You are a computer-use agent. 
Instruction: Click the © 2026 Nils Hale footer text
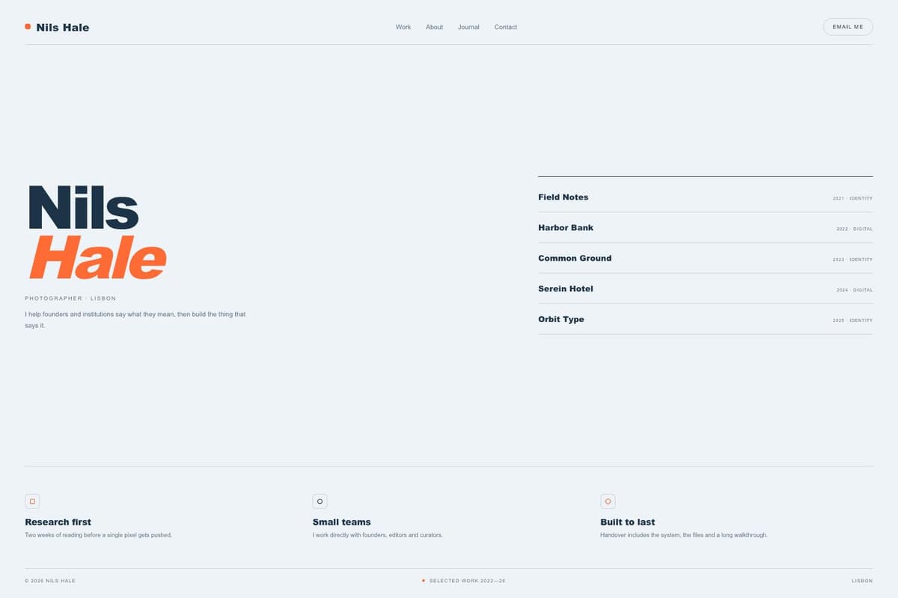coord(50,581)
